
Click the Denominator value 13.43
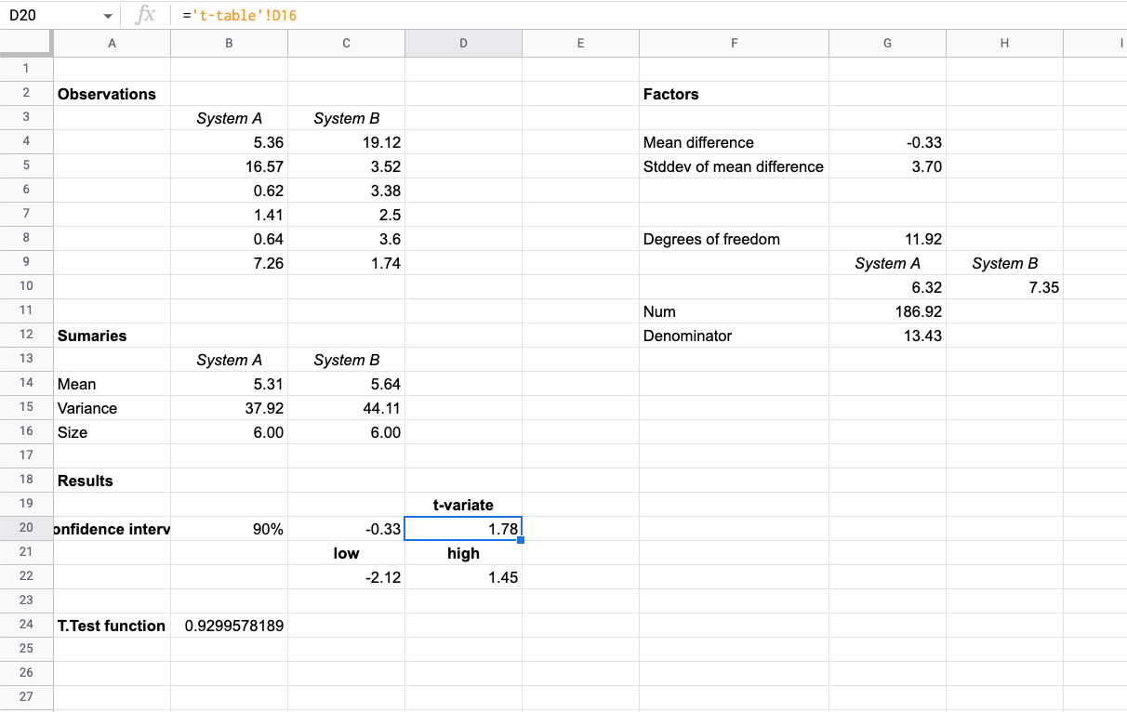(887, 336)
